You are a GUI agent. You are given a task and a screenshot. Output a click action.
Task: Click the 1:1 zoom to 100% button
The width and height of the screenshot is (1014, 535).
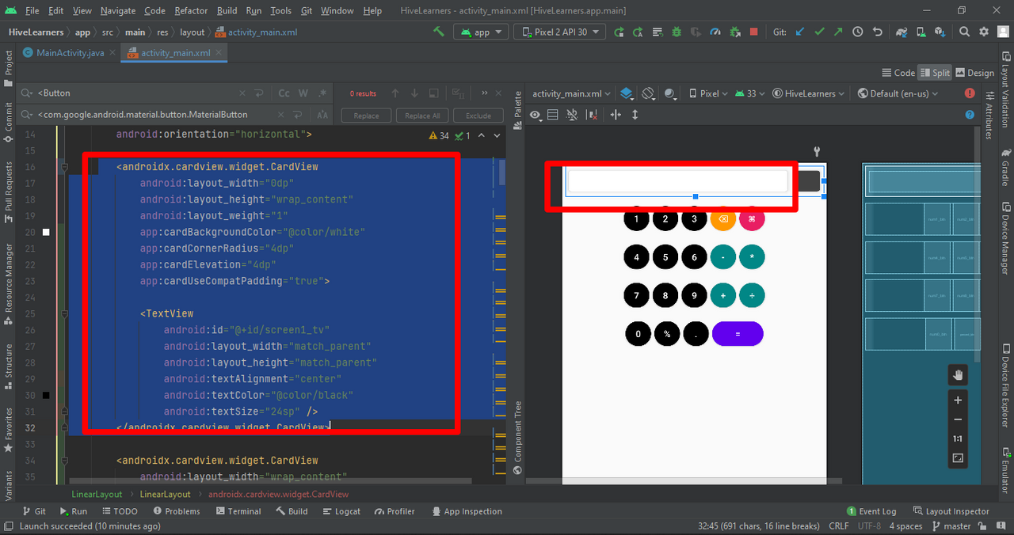click(x=958, y=438)
